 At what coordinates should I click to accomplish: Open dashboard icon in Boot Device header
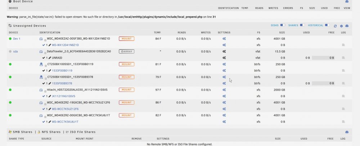click(347, 1)
